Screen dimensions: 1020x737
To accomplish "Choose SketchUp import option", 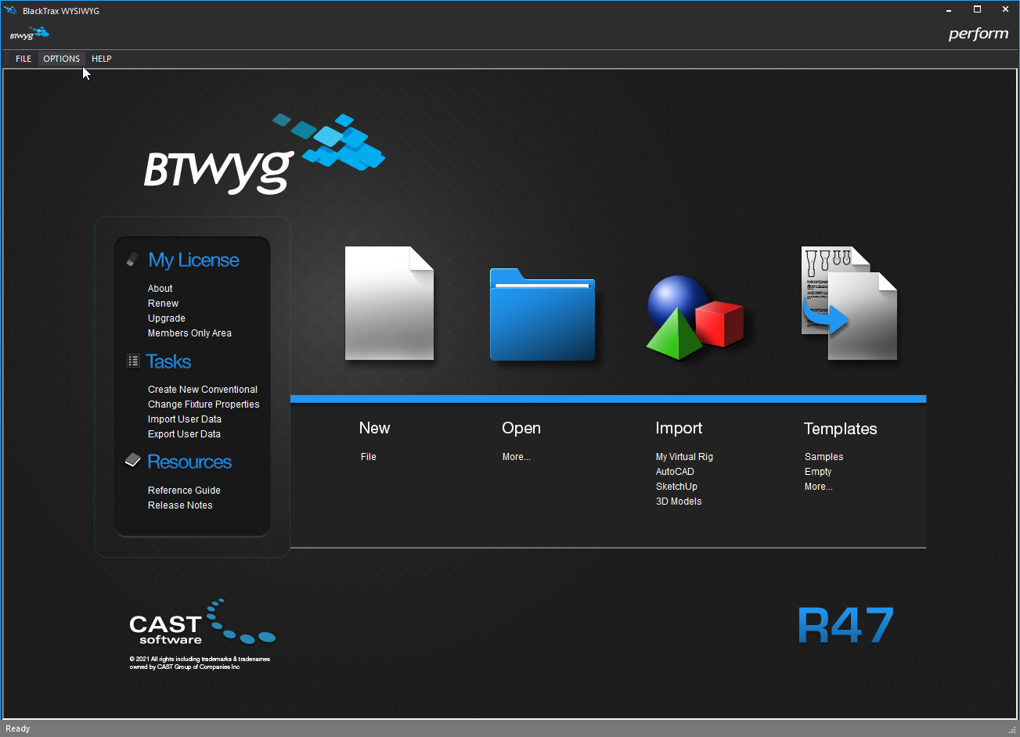I will pyautogui.click(x=676, y=487).
